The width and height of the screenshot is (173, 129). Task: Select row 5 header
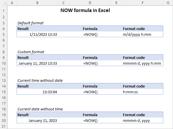coord(4,35)
